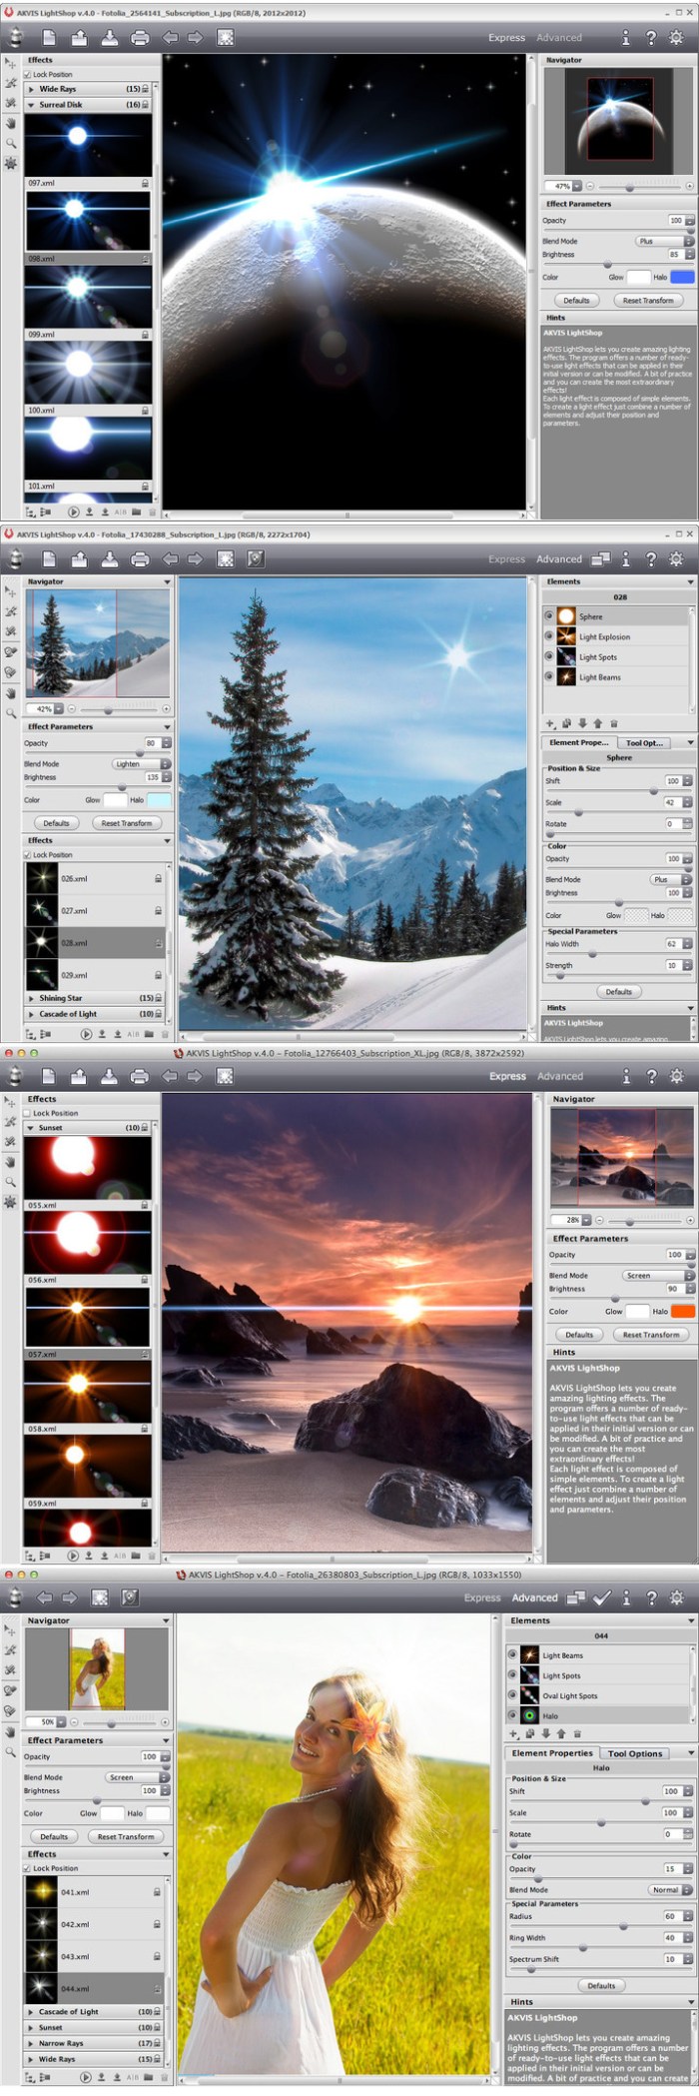Select the Halo element in the Elements list
The width and height of the screenshot is (699, 2096).
pos(550,1715)
